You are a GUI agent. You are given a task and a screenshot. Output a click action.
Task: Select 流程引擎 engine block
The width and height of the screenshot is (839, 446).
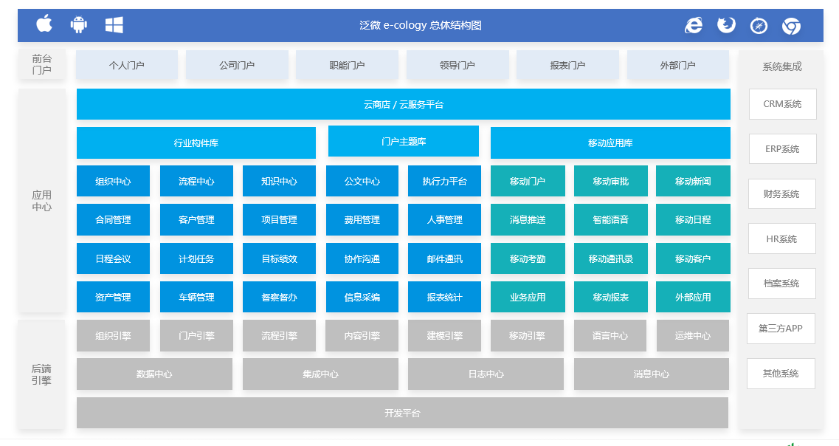click(280, 336)
